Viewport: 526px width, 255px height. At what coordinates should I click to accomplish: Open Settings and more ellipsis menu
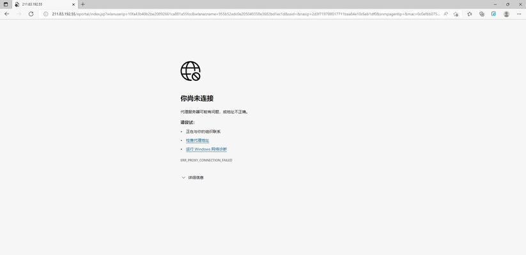(x=518, y=14)
